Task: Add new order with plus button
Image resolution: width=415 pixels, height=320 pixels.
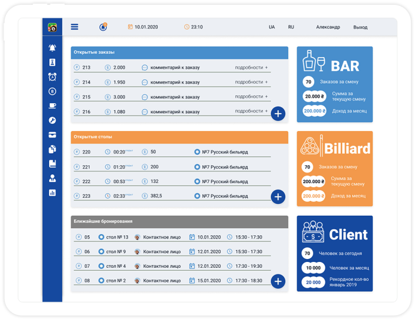Action: [x=278, y=113]
